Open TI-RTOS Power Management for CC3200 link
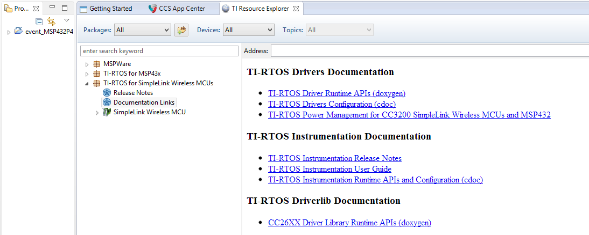Viewport: 589px width, 235px height. [409, 115]
